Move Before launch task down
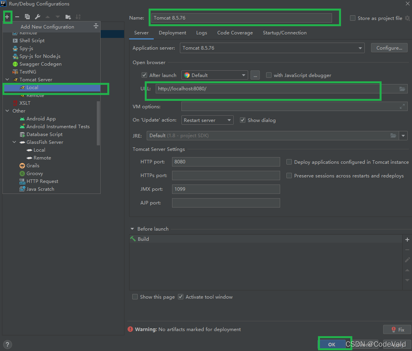The image size is (412, 351). 407,280
